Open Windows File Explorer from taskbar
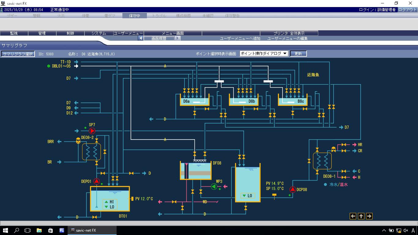 coord(39,230)
